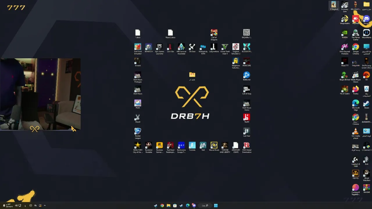Image resolution: width=372 pixels, height=209 pixels.
Task: Open Epic Games Launcher icon
Action: point(160,49)
